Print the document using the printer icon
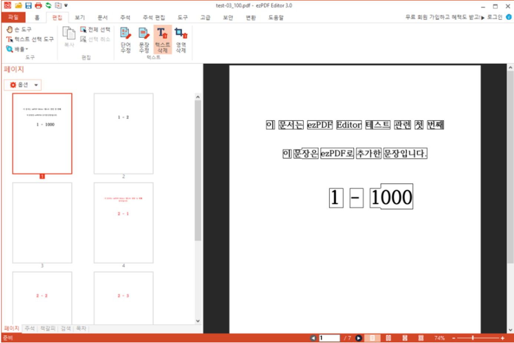 (x=38, y=6)
